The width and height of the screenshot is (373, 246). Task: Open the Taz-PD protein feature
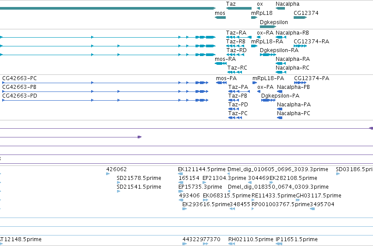[233, 109]
